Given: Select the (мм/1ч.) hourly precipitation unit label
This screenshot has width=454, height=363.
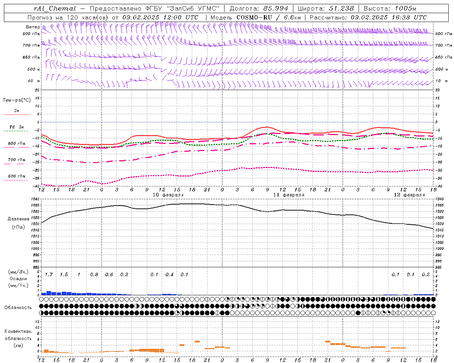Looking at the screenshot, I should coord(19,285).
